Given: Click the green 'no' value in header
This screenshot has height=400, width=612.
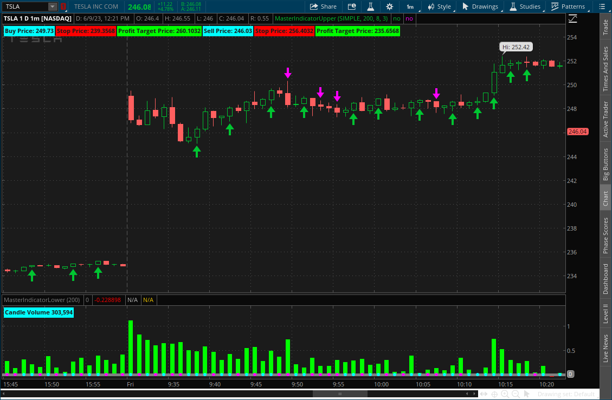Looking at the screenshot, I should click(397, 18).
